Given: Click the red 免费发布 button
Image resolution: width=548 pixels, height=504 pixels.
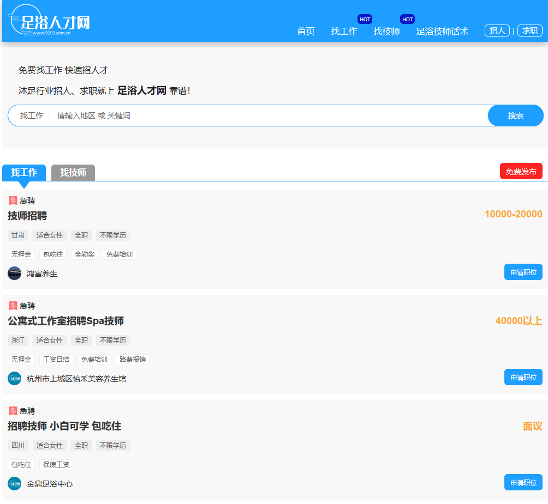Looking at the screenshot, I should 521,171.
